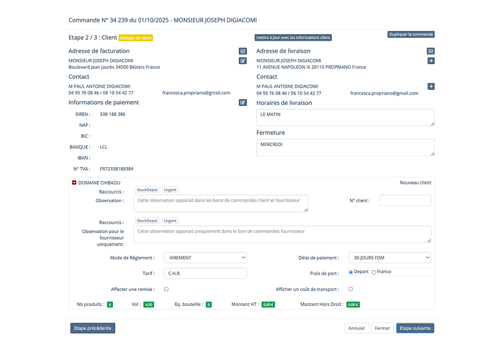Edit the payment information section
Screen dimensions: 503x347
(x=243, y=102)
